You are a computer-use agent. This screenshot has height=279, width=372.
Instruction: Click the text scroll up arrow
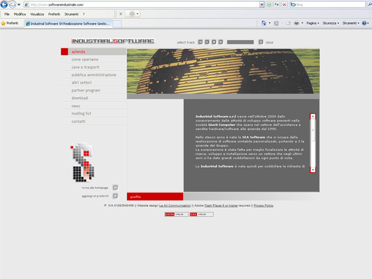(313, 116)
